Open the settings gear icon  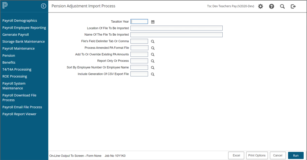(x=261, y=6)
